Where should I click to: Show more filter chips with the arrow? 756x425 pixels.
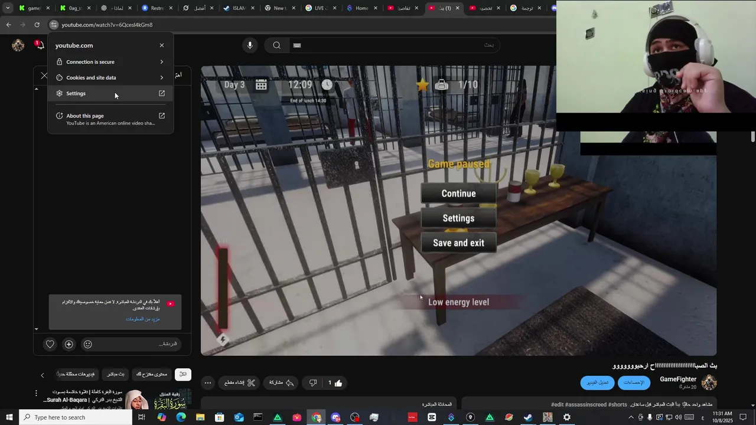pos(42,375)
